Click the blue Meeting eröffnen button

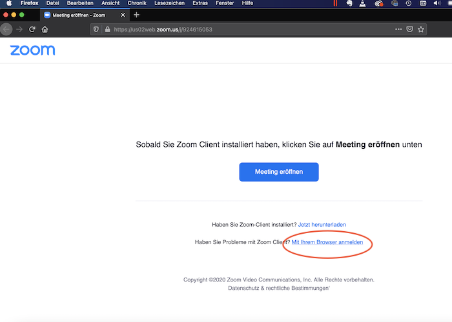coord(279,172)
